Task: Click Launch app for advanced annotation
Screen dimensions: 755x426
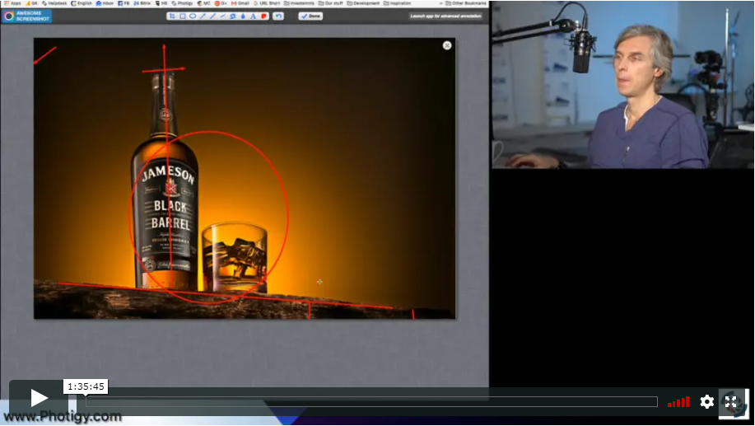Action: point(446,16)
